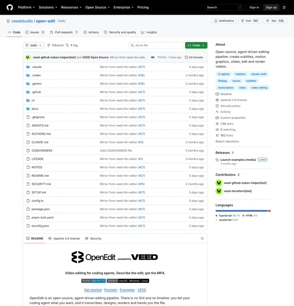Viewport: 294px width, 306px height.
Task: Click the 7f212e0 commit hash
Action: tap(162, 57)
